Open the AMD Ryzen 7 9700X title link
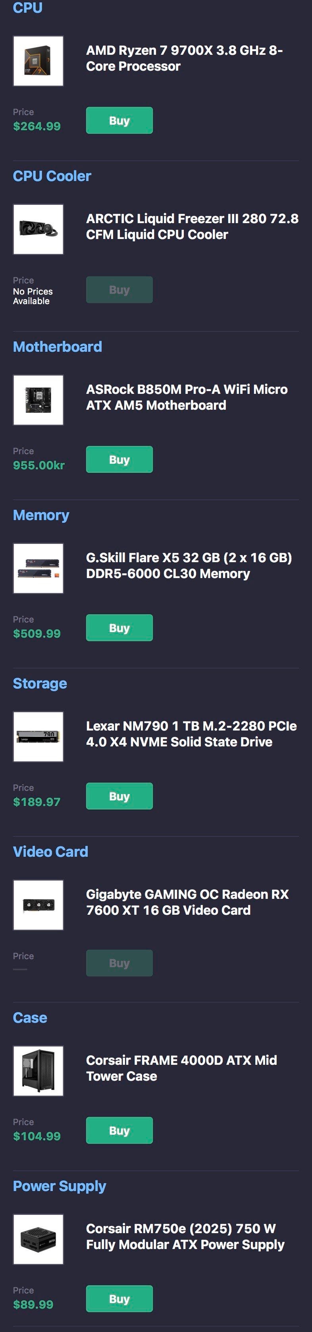The height and width of the screenshot is (1332, 312). point(184,58)
